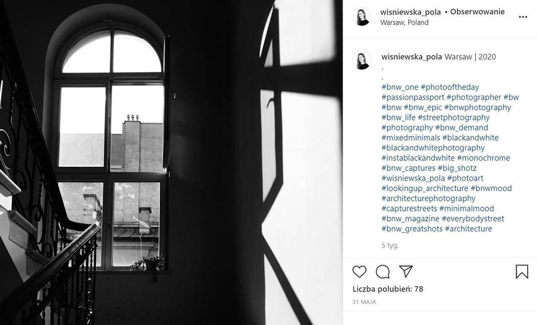537x325 pixels.
Task: Toggle the Obserwowanie following button
Action: point(477,12)
